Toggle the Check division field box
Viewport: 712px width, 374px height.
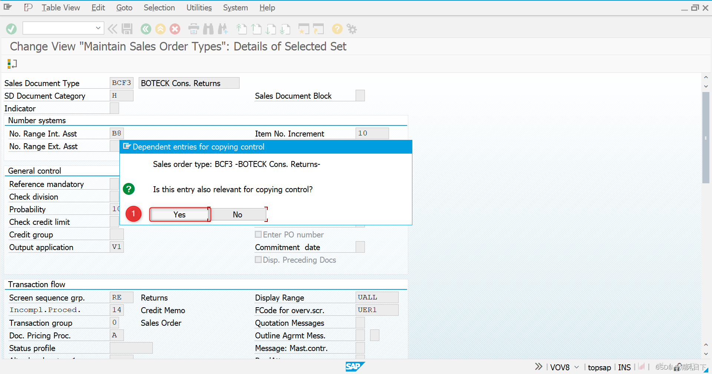click(114, 197)
